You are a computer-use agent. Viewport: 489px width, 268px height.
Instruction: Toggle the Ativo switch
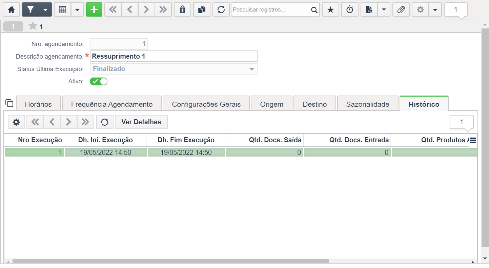click(99, 81)
